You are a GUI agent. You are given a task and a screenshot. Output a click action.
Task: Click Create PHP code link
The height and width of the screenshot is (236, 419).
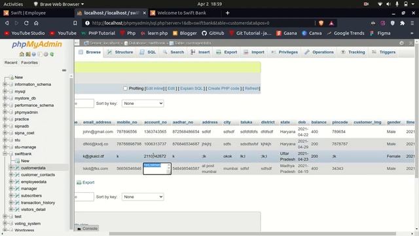(223, 88)
